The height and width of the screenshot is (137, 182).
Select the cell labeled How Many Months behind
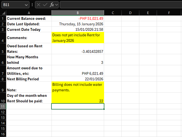tap(29, 60)
